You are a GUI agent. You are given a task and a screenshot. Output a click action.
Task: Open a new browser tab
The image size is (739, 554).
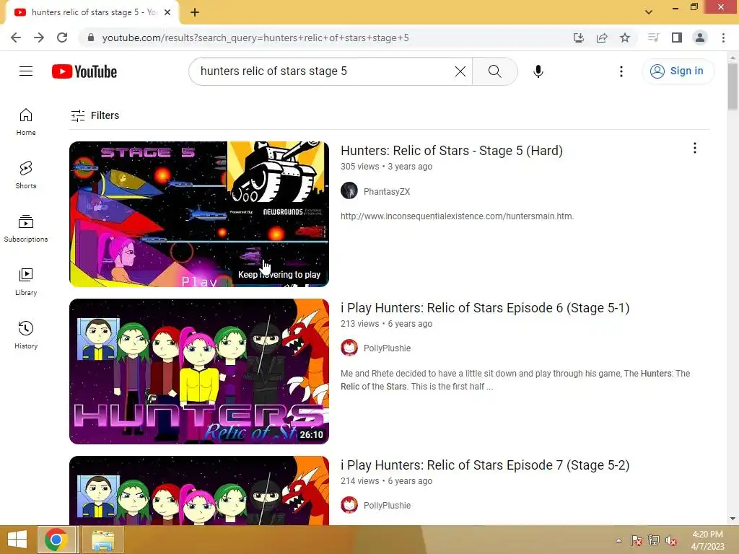(x=195, y=13)
